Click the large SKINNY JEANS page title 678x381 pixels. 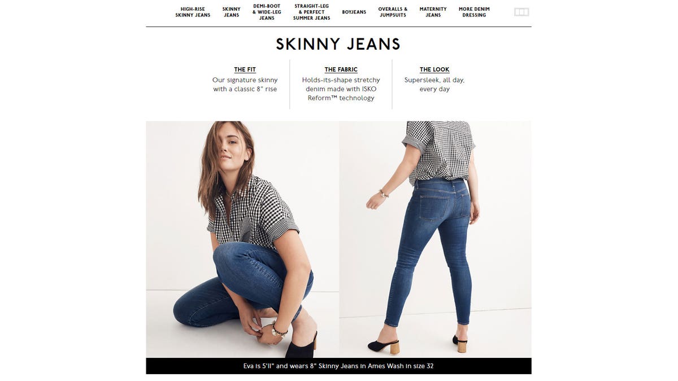(x=338, y=44)
